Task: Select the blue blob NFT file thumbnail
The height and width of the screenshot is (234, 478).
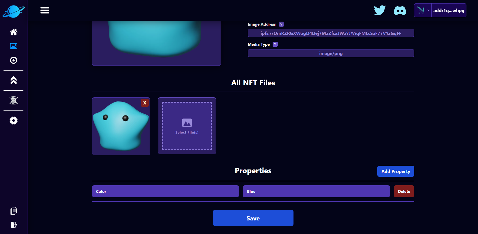Action: pos(121,126)
